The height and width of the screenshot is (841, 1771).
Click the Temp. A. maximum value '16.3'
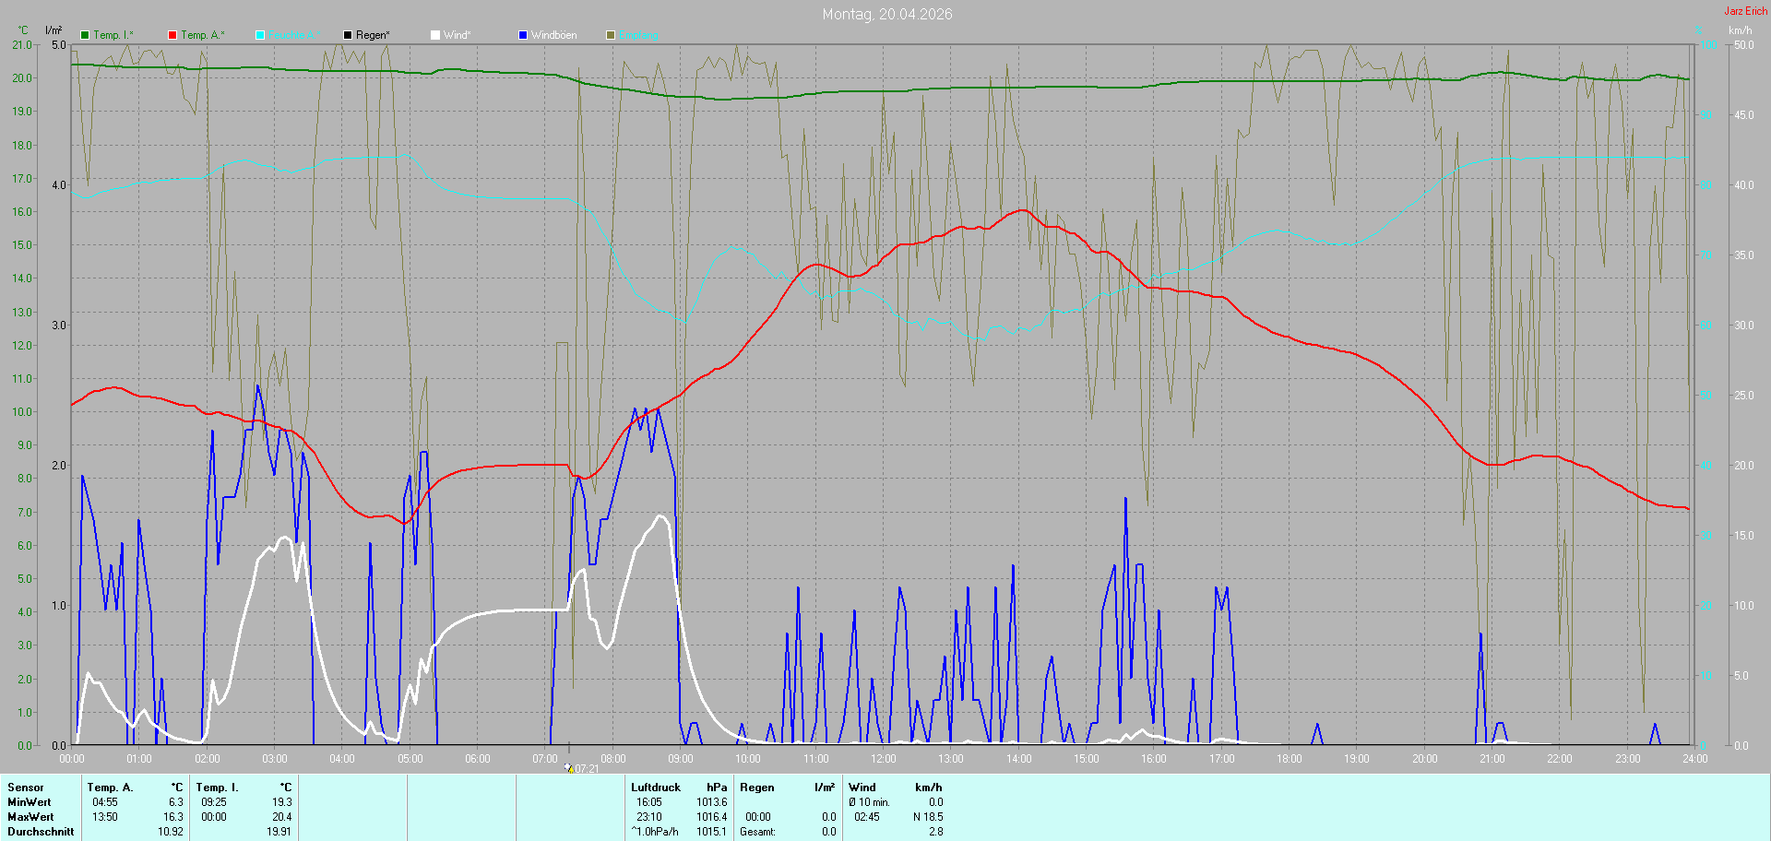(x=173, y=817)
